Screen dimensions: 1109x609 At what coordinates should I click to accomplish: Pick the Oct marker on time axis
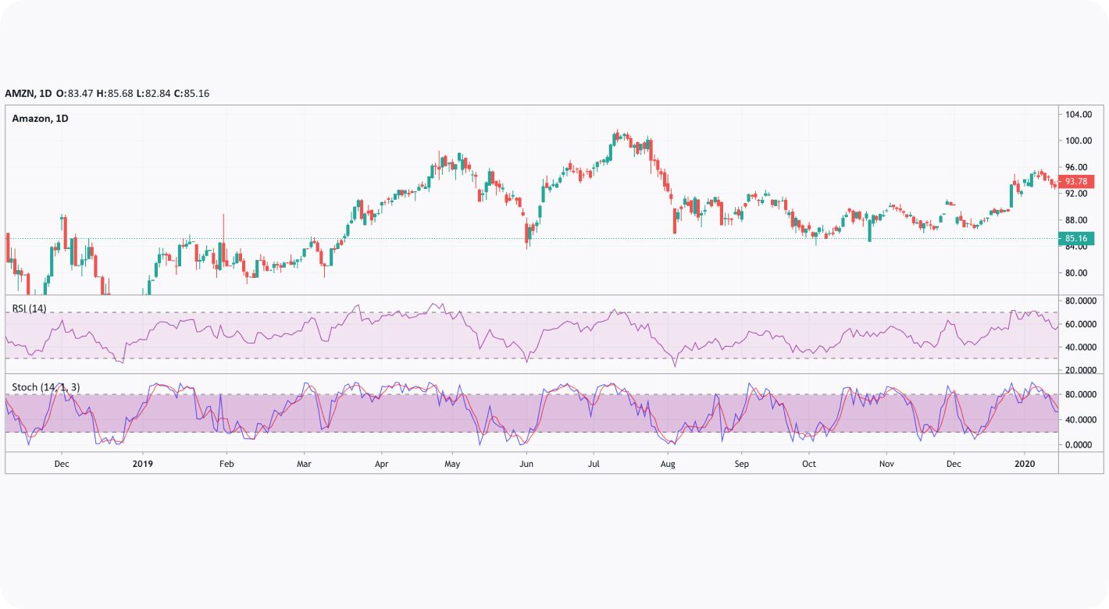click(809, 464)
